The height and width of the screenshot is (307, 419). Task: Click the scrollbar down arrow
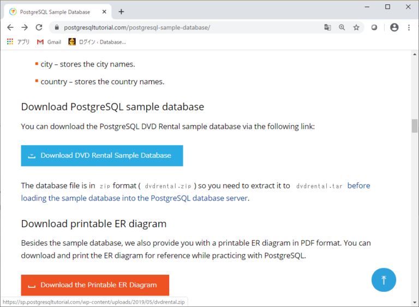point(415,303)
